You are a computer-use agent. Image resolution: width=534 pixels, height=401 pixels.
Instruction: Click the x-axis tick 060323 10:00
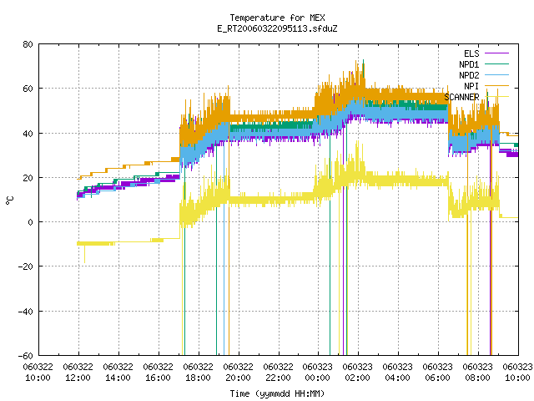click(517, 372)
